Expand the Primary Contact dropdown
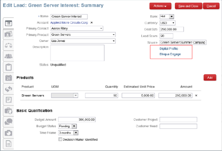 [x=101, y=28]
